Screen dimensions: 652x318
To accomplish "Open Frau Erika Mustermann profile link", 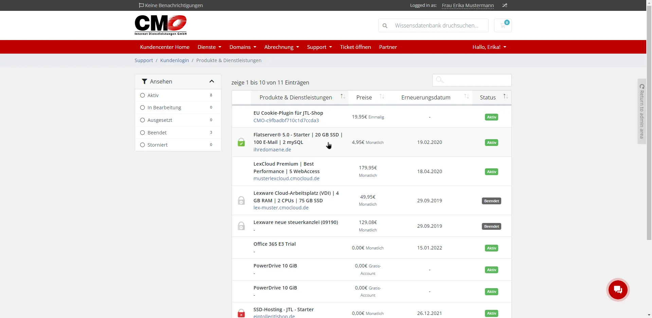I will coord(468,5).
